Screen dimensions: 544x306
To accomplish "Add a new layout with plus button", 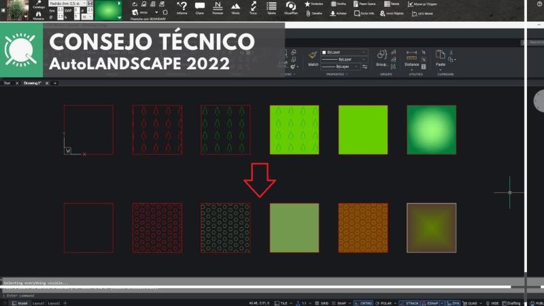I will tap(65, 303).
